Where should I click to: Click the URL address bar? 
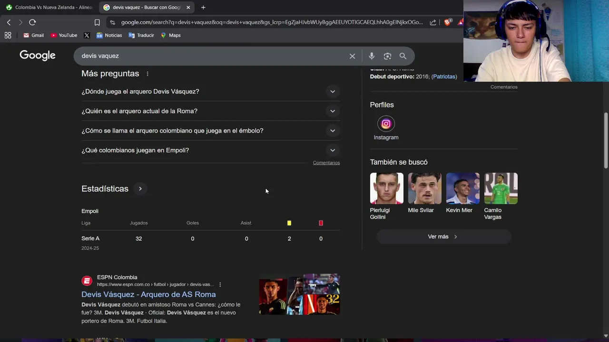click(272, 22)
